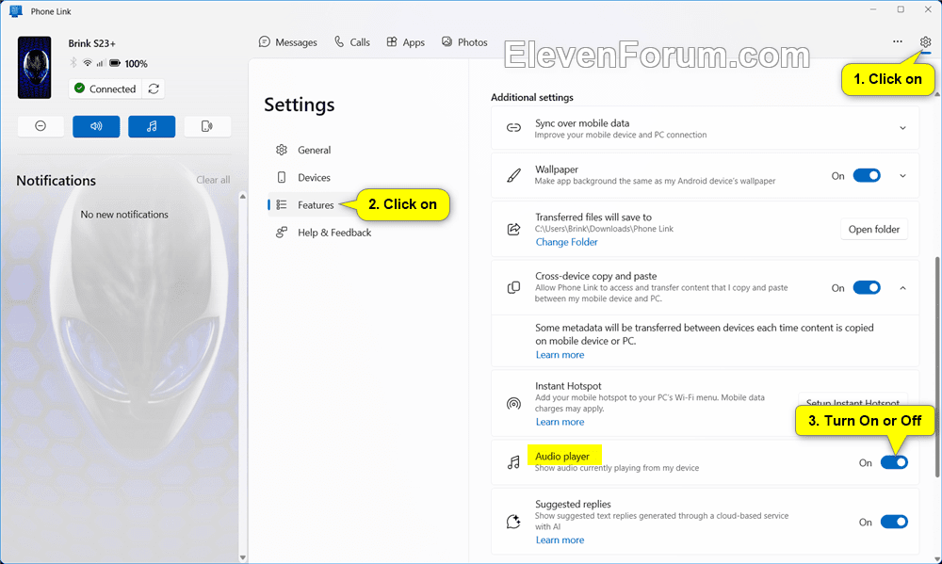Click Learn more under Instant Hotspot

click(560, 422)
